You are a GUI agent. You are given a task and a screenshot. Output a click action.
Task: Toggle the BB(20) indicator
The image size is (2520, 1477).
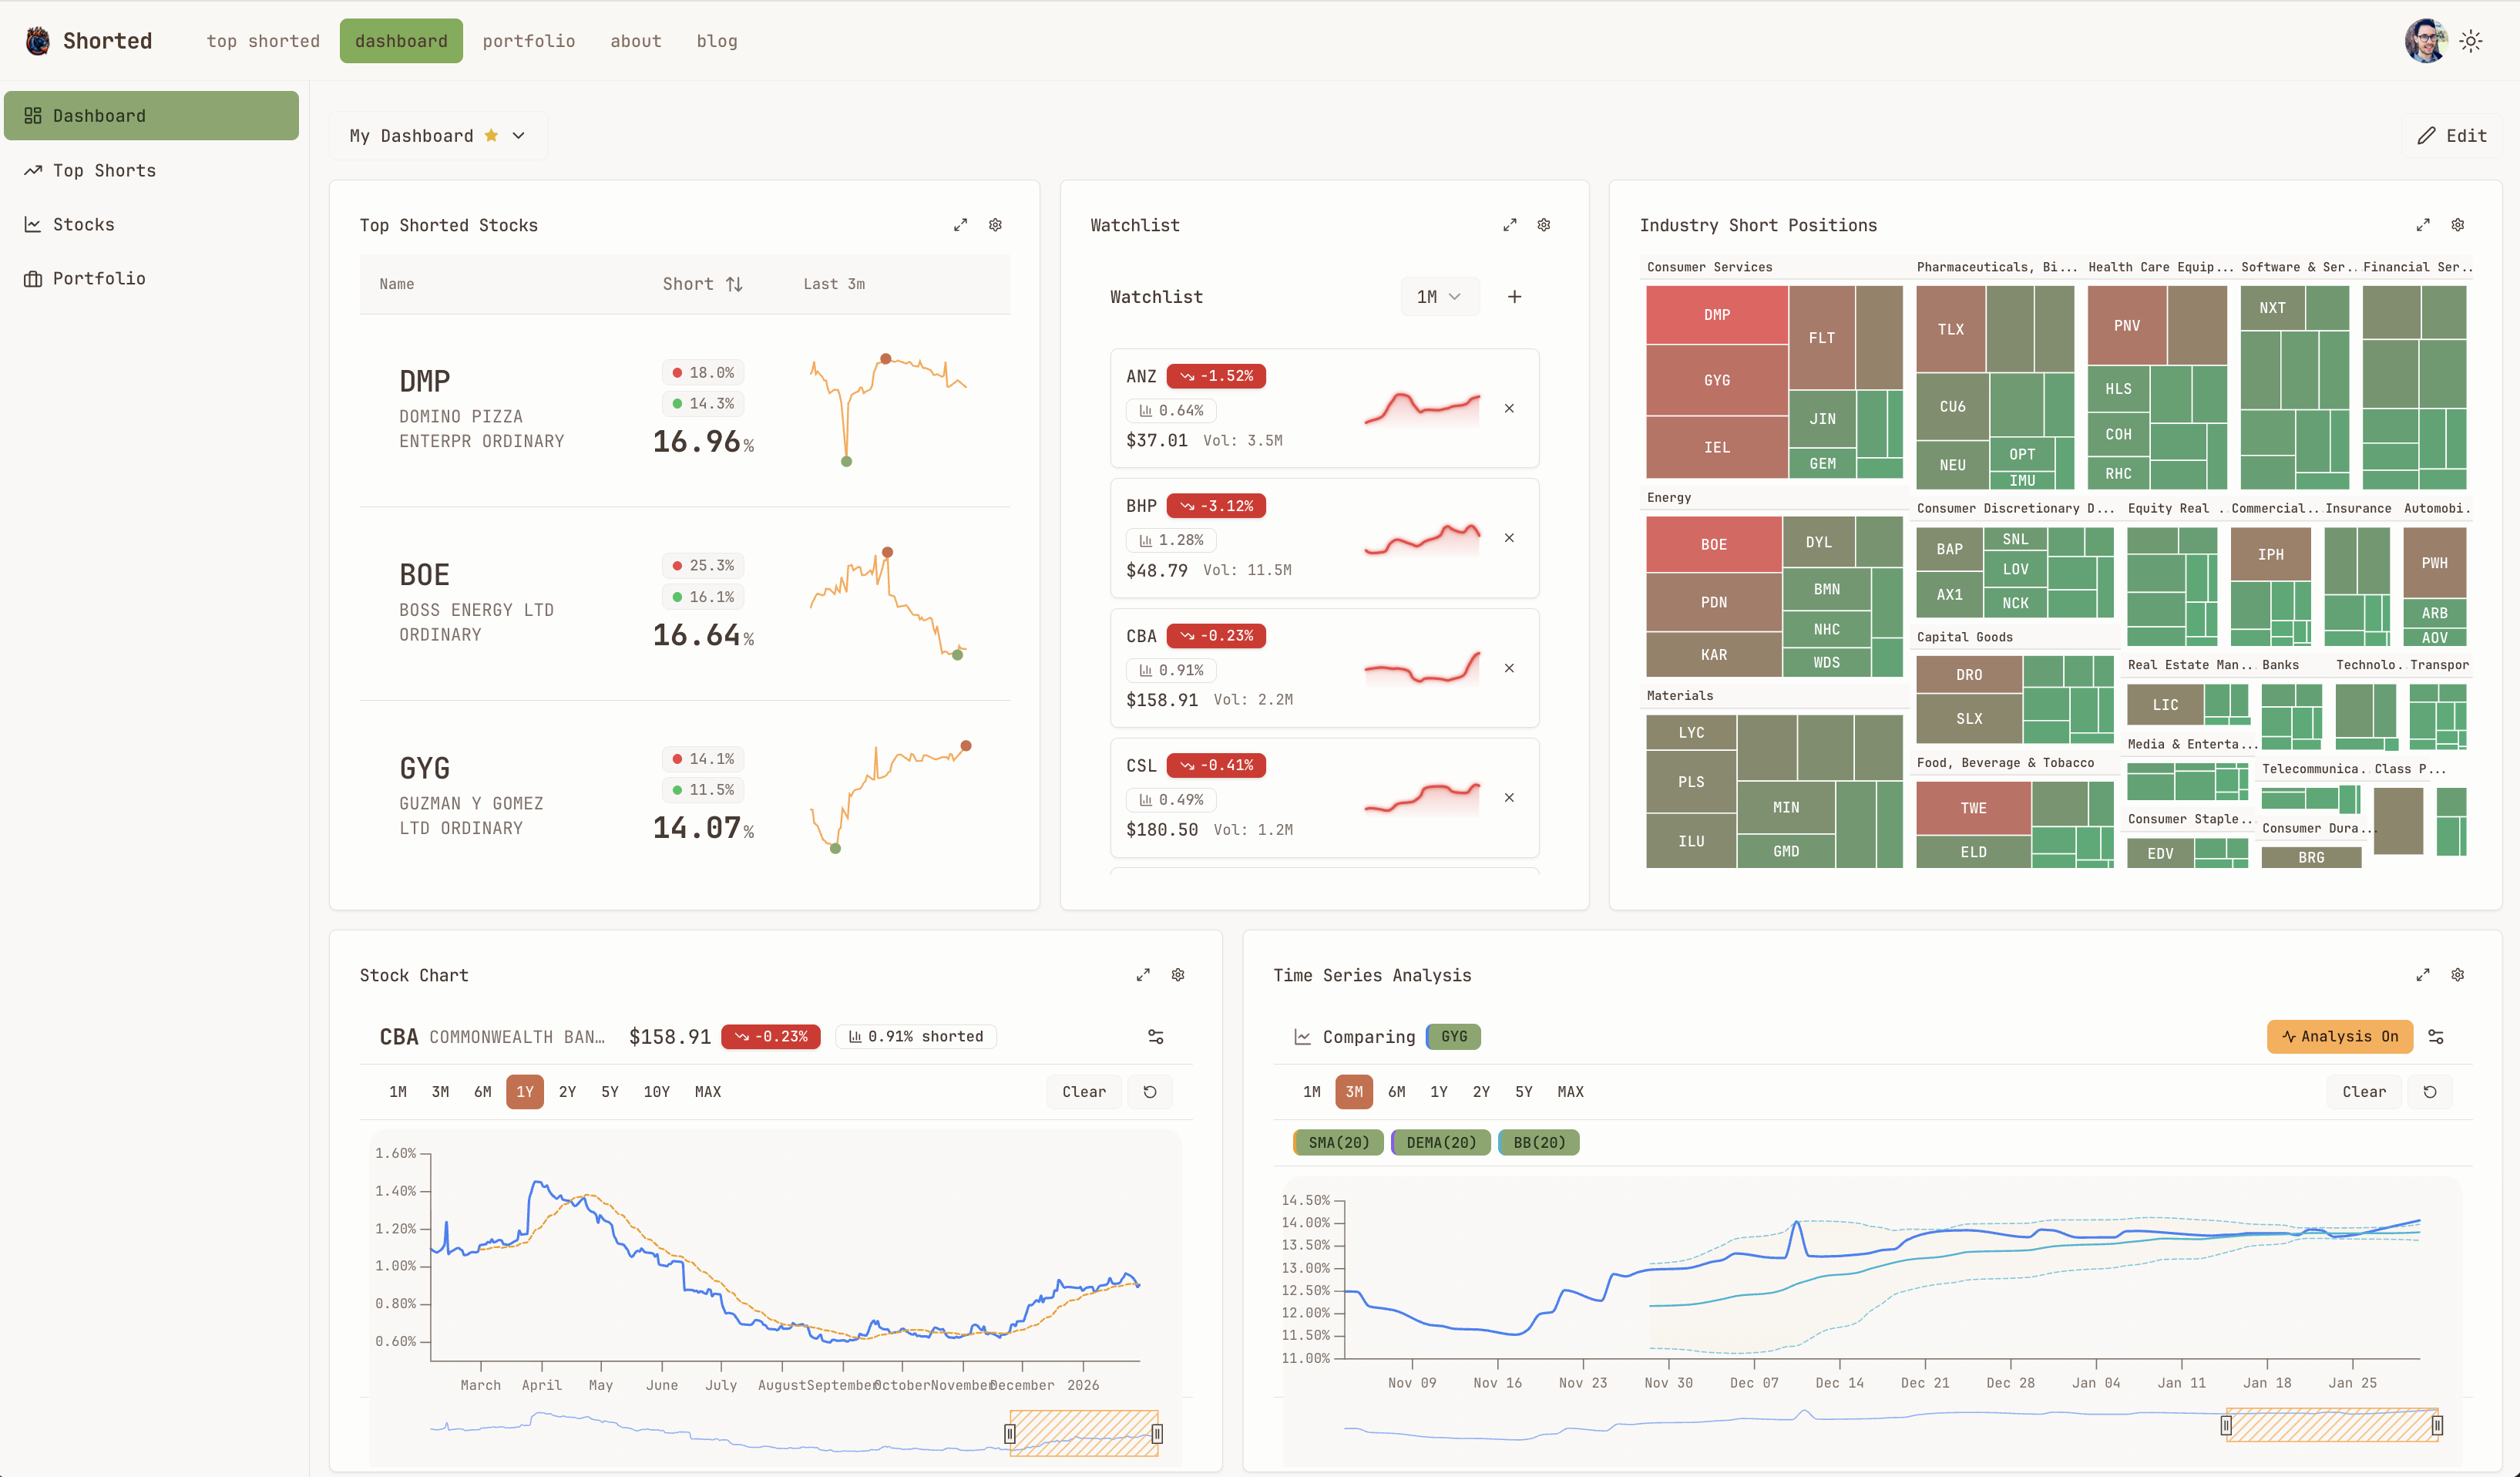click(x=1539, y=1143)
